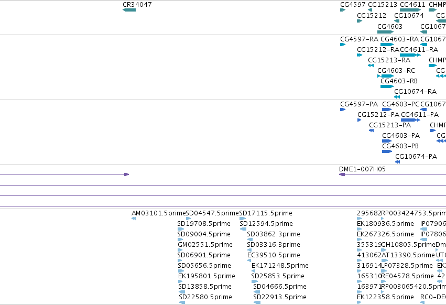446x305 pixels.
Task: Open the SD03862.3prime EST
Action: click(x=250, y=239)
